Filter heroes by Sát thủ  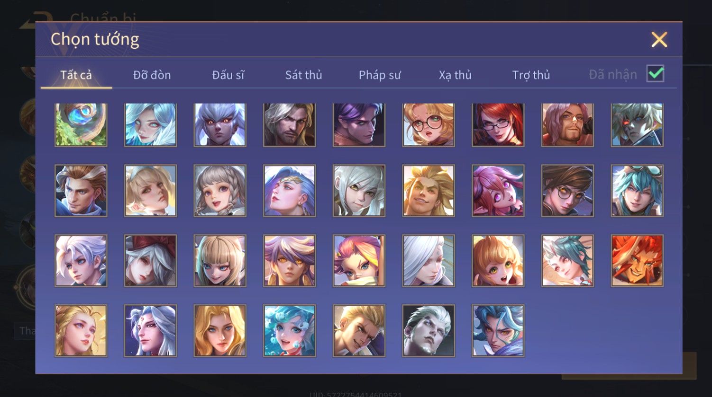[x=303, y=75]
